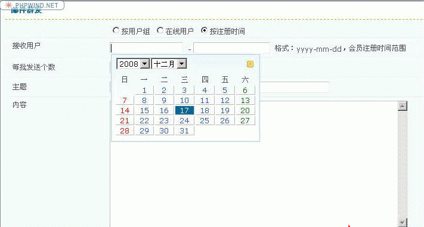
Task: Click the 日 weekday header
Action: (125, 79)
